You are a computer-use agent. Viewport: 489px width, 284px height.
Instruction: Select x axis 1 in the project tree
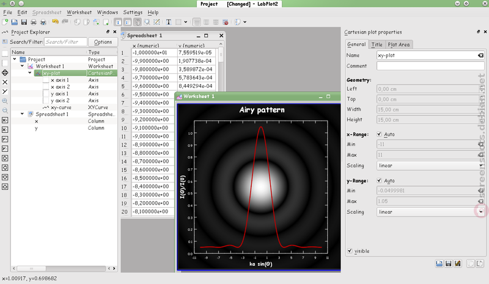60,80
